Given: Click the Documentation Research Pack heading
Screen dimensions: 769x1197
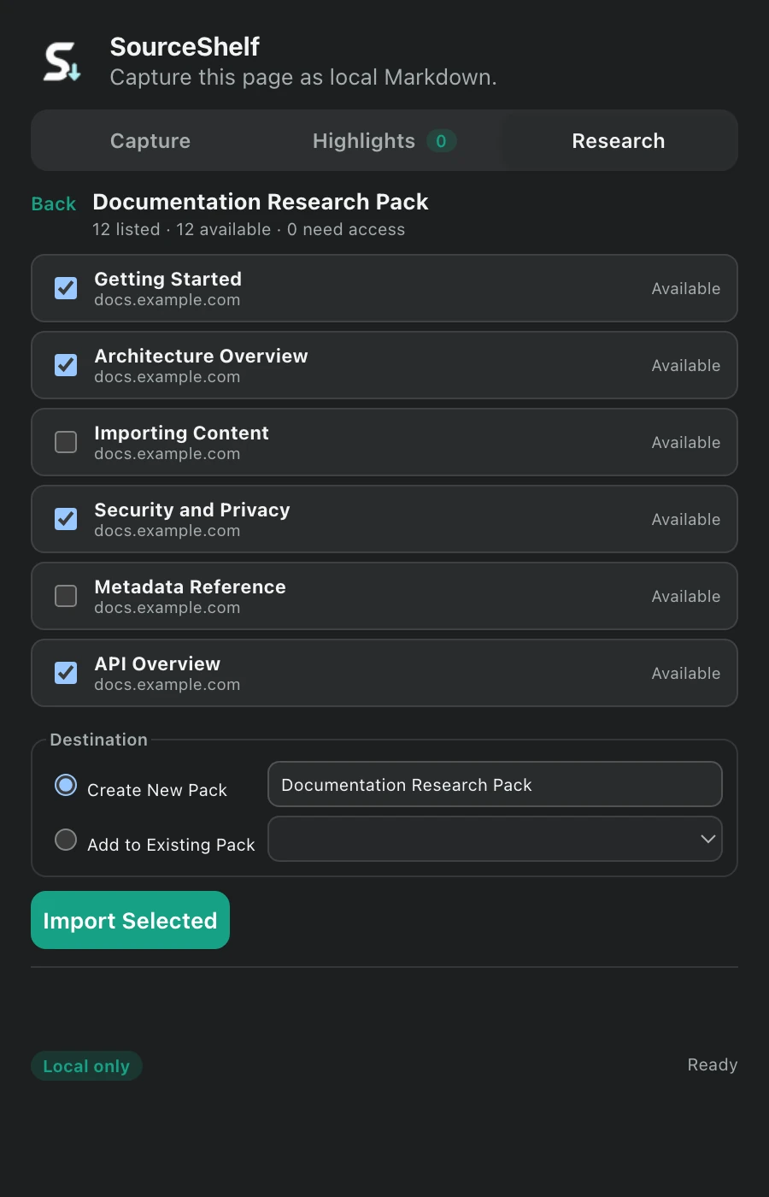Looking at the screenshot, I should pos(261,202).
